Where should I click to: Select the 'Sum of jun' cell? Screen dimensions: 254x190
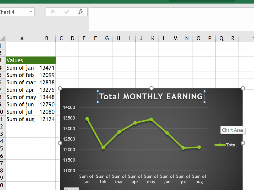pyautogui.click(x=22, y=104)
